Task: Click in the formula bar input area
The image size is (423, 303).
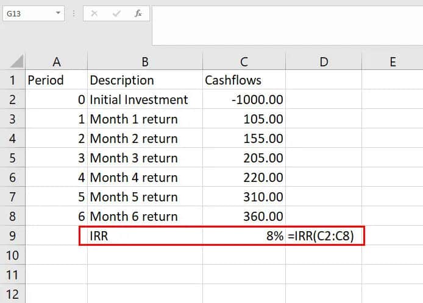Action: click(286, 24)
